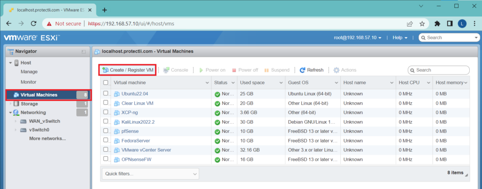
Task: Open the OPNsenseFW link
Action: (x=137, y=159)
